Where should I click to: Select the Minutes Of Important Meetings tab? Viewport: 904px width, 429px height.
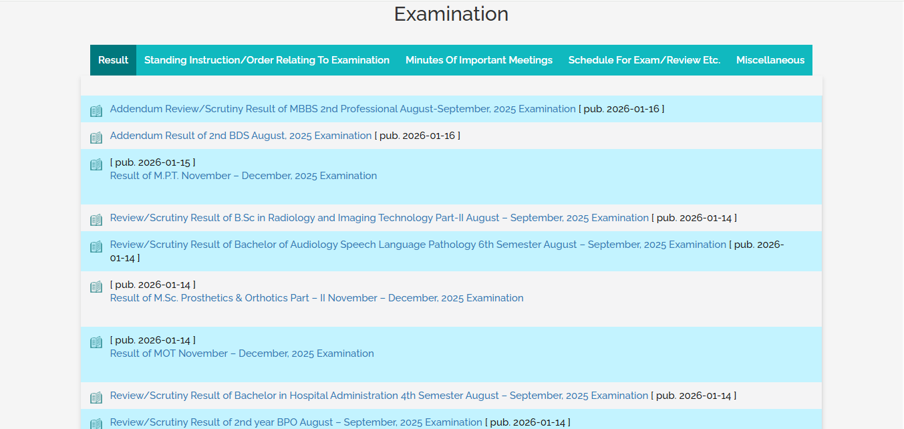pos(479,59)
